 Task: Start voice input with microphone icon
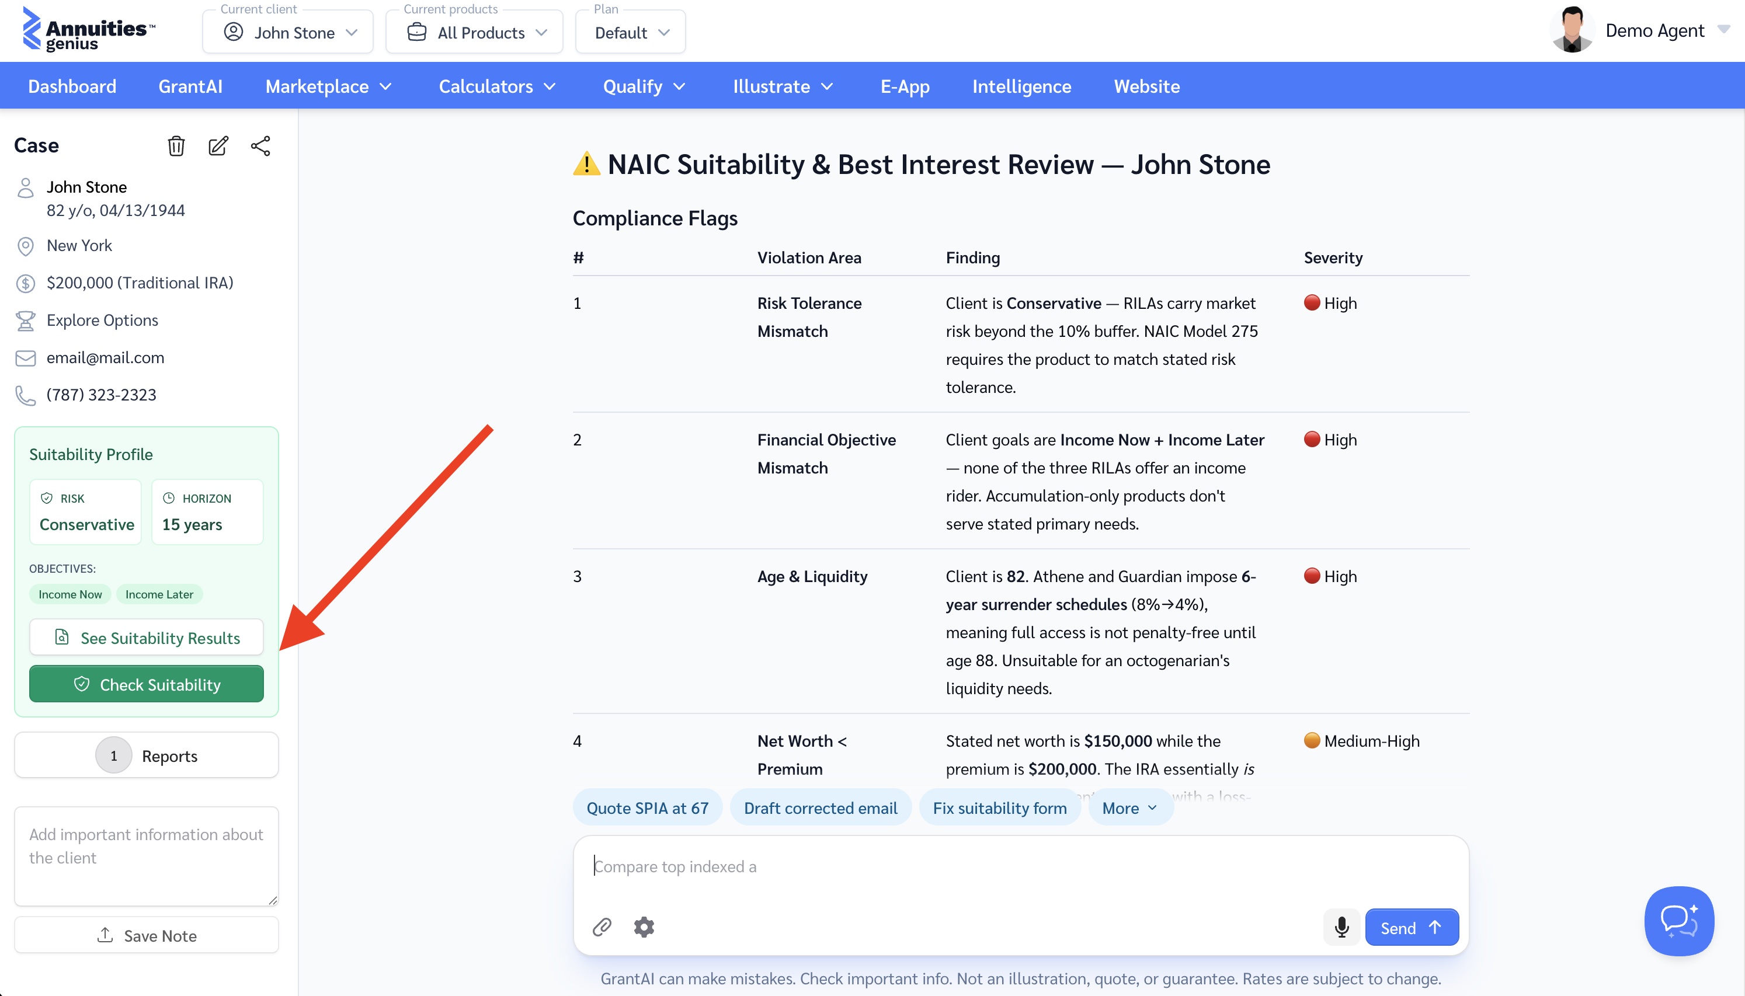click(x=1341, y=927)
